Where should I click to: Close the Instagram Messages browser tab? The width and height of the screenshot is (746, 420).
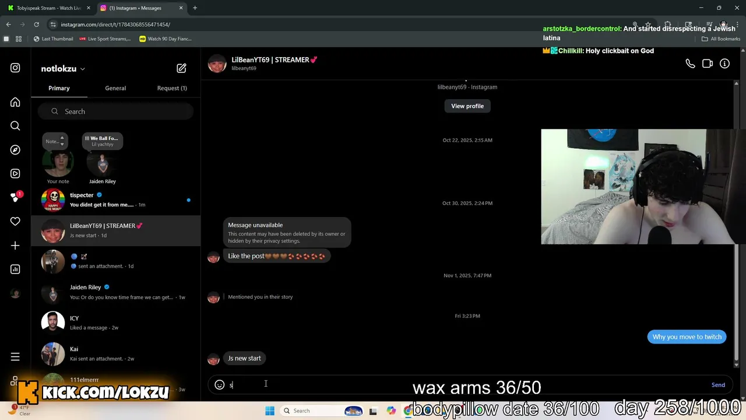click(x=181, y=8)
